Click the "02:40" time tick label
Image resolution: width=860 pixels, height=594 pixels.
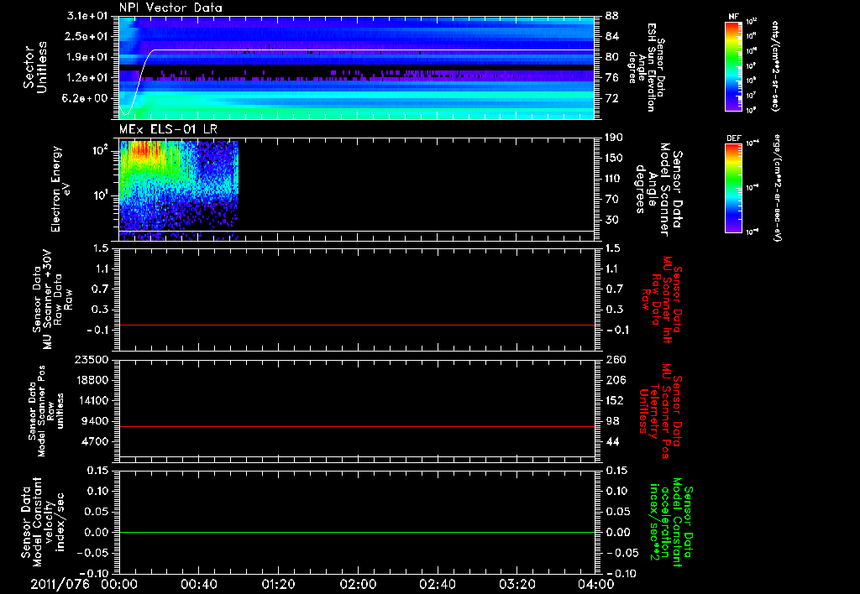(437, 584)
